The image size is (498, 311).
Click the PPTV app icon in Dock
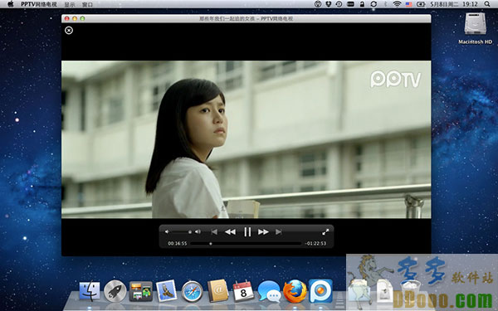click(x=320, y=291)
